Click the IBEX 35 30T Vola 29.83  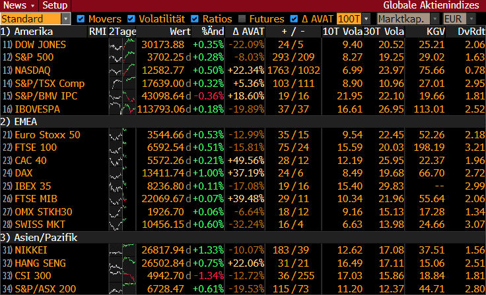point(391,186)
